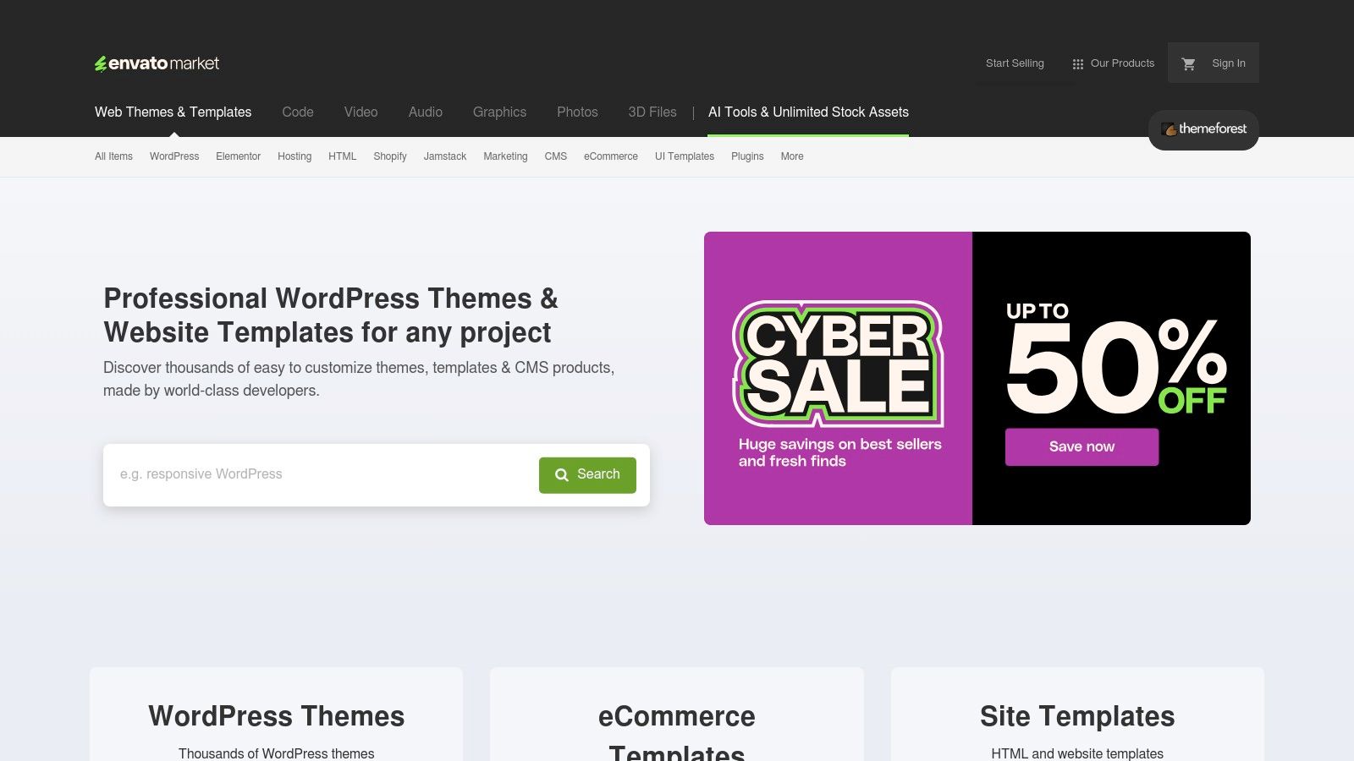Click the ThemeForest badge
The image size is (1354, 761).
coord(1203,129)
